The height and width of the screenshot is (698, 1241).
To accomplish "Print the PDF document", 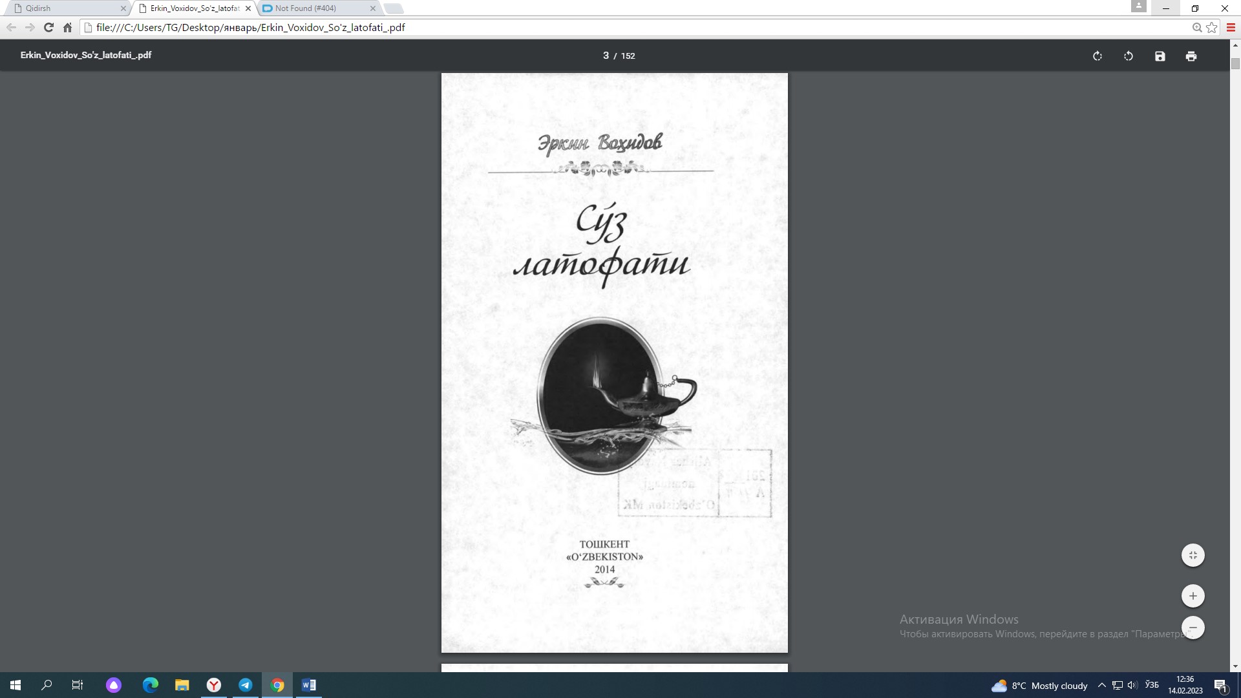I will pos(1191,56).
